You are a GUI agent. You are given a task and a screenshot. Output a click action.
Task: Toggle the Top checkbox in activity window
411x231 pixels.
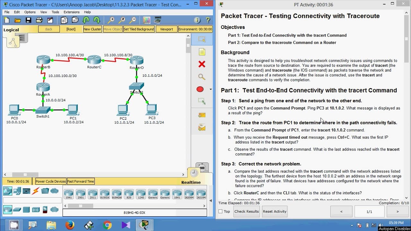220,211
